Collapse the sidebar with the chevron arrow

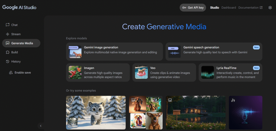click(x=41, y=126)
